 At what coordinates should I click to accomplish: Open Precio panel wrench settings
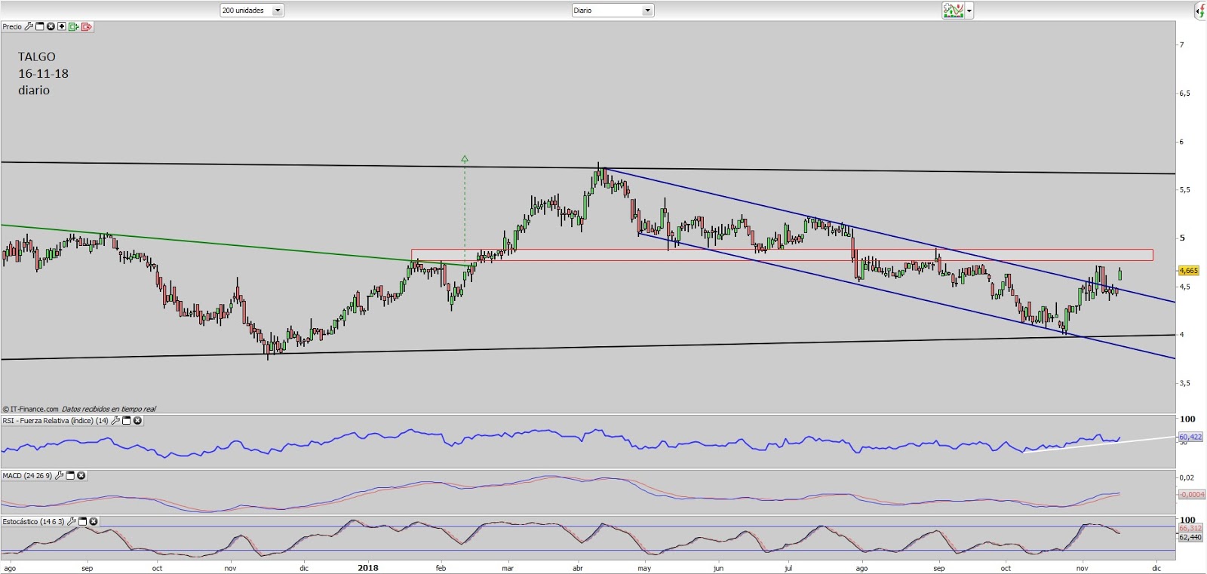[29, 26]
